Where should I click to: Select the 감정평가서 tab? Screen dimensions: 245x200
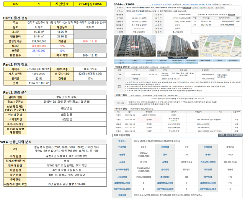149,60
